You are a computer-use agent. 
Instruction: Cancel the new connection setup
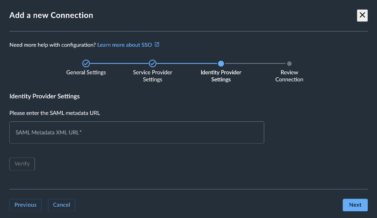[61, 205]
